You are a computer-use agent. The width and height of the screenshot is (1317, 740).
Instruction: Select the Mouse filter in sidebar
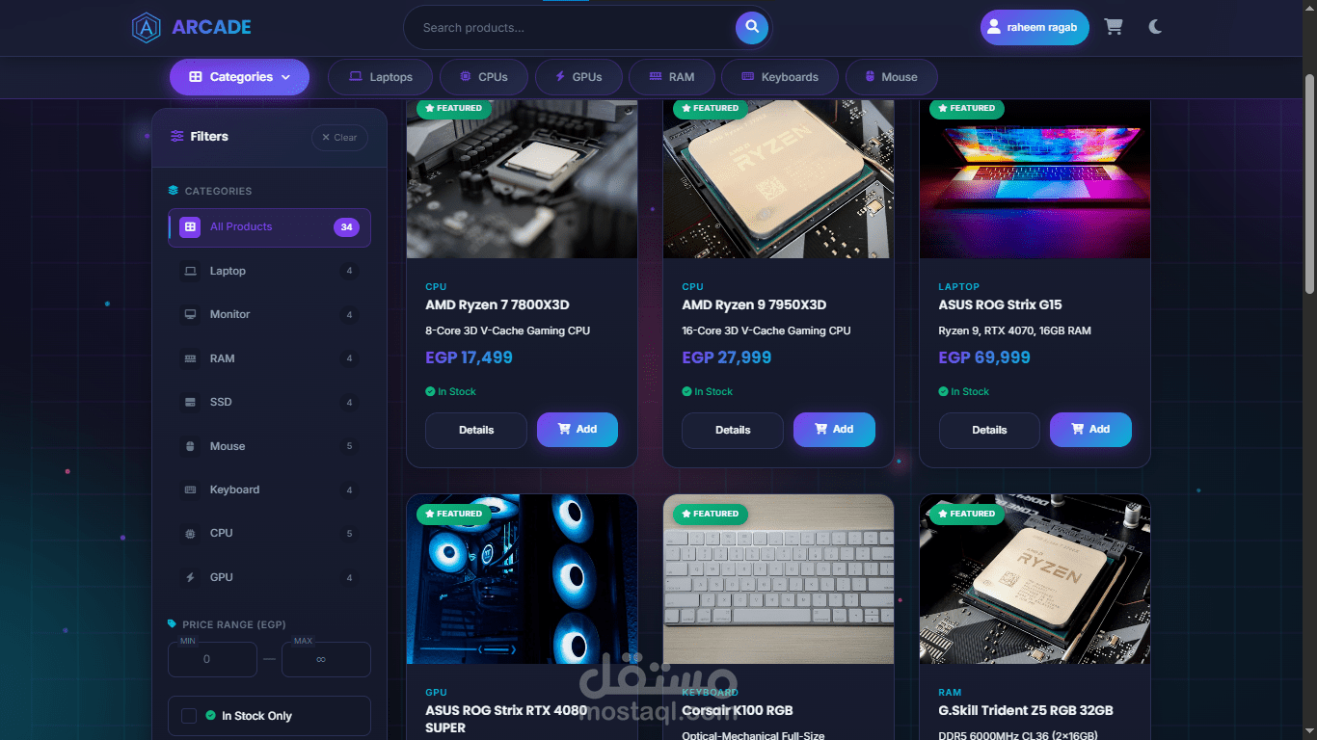[269, 446]
